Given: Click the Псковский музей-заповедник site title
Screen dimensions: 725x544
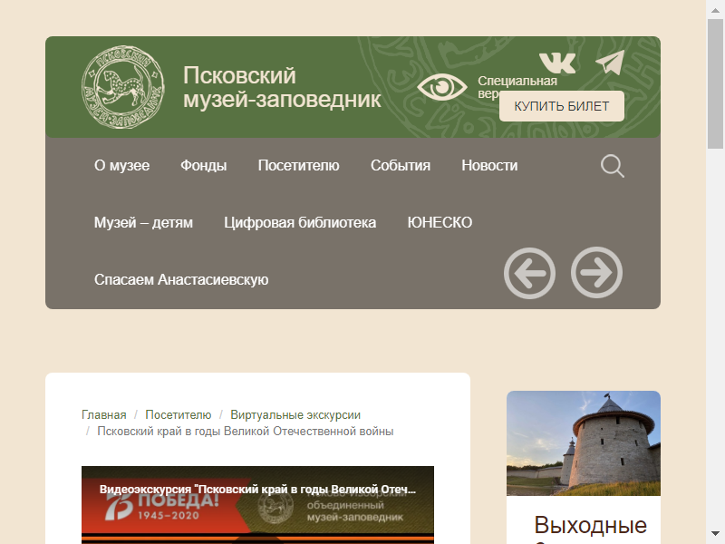Looking at the screenshot, I should (x=282, y=87).
